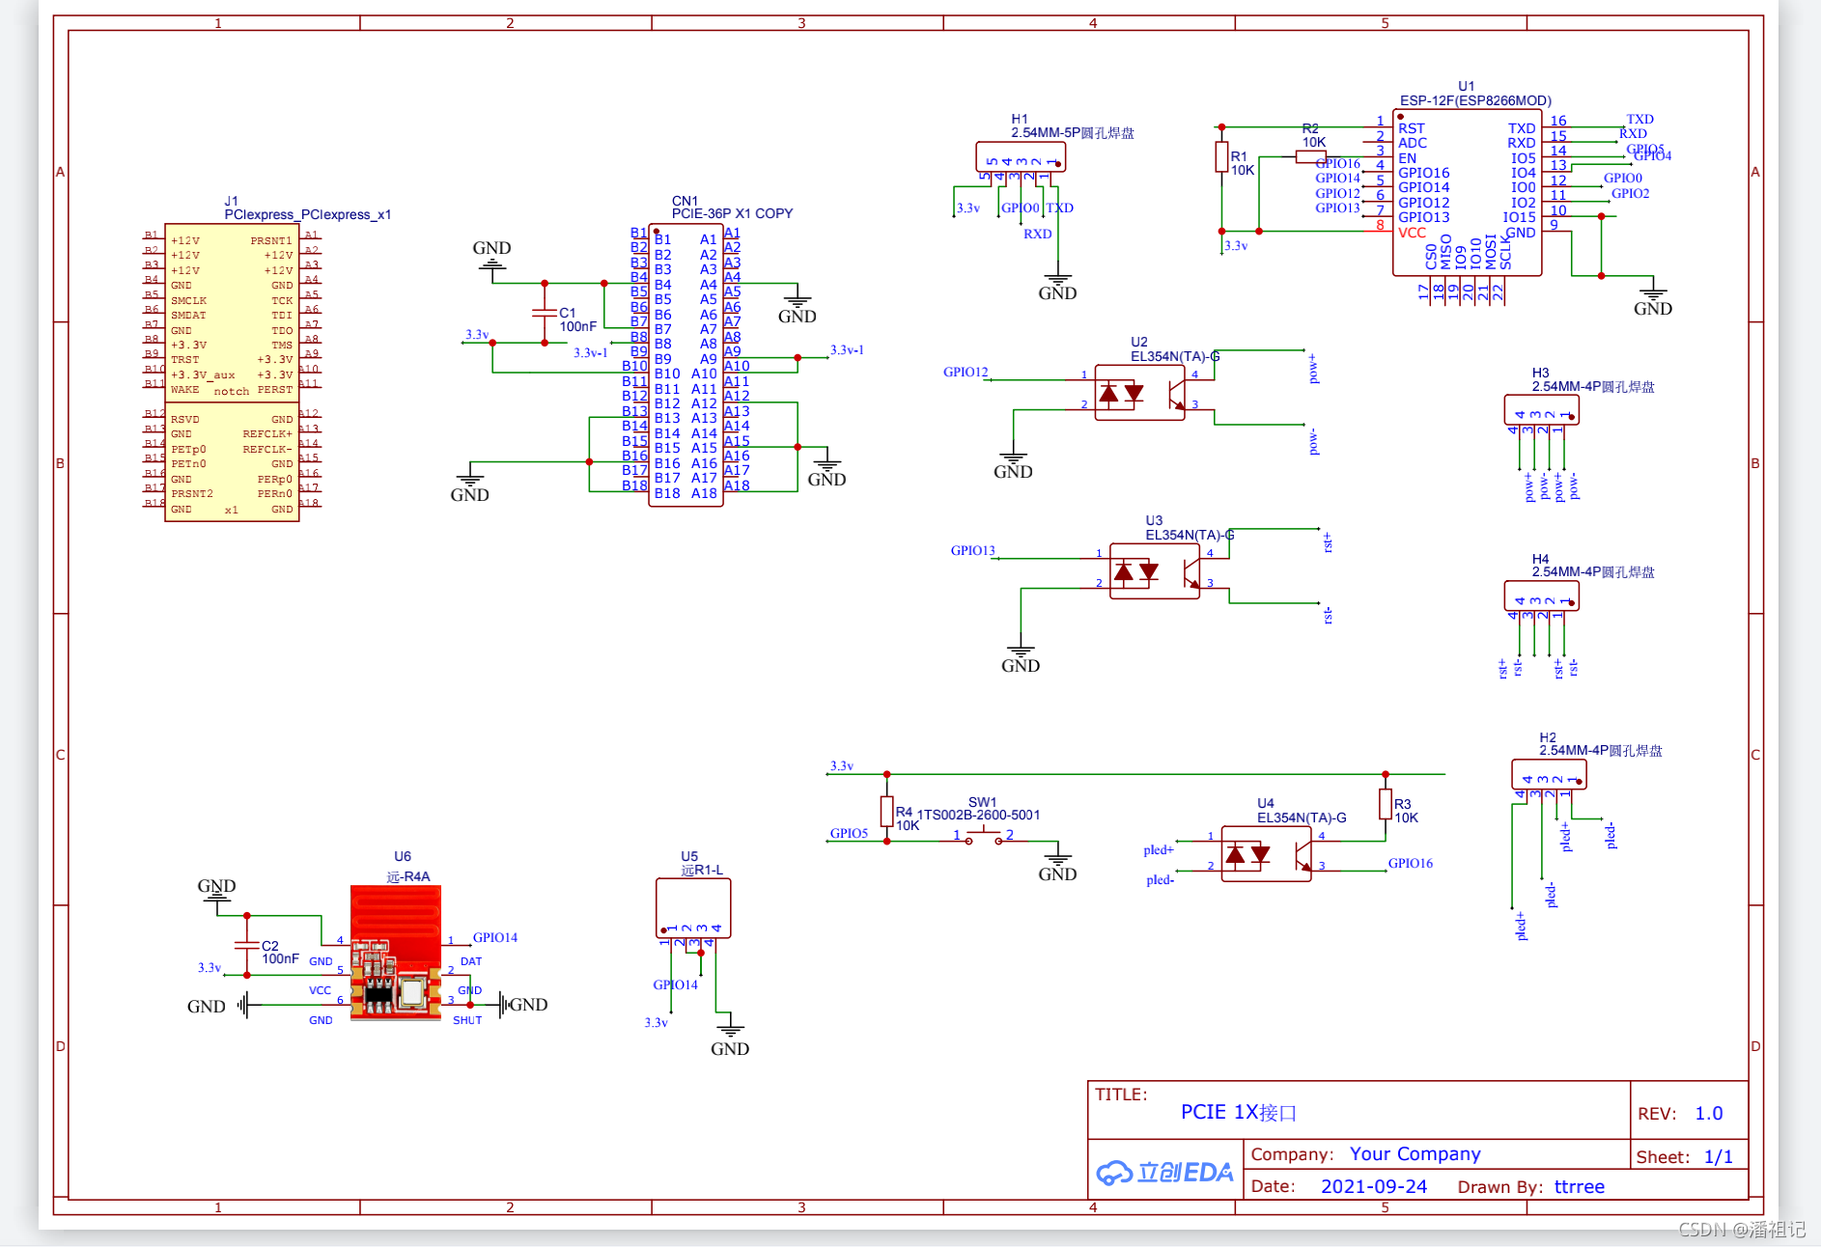Click the 立创EDA logo in title block

1165,1173
